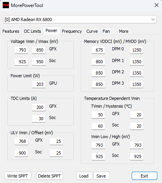Click the TDC Limits Soc field 30
Screen dimensions: 162x183
click(39, 119)
